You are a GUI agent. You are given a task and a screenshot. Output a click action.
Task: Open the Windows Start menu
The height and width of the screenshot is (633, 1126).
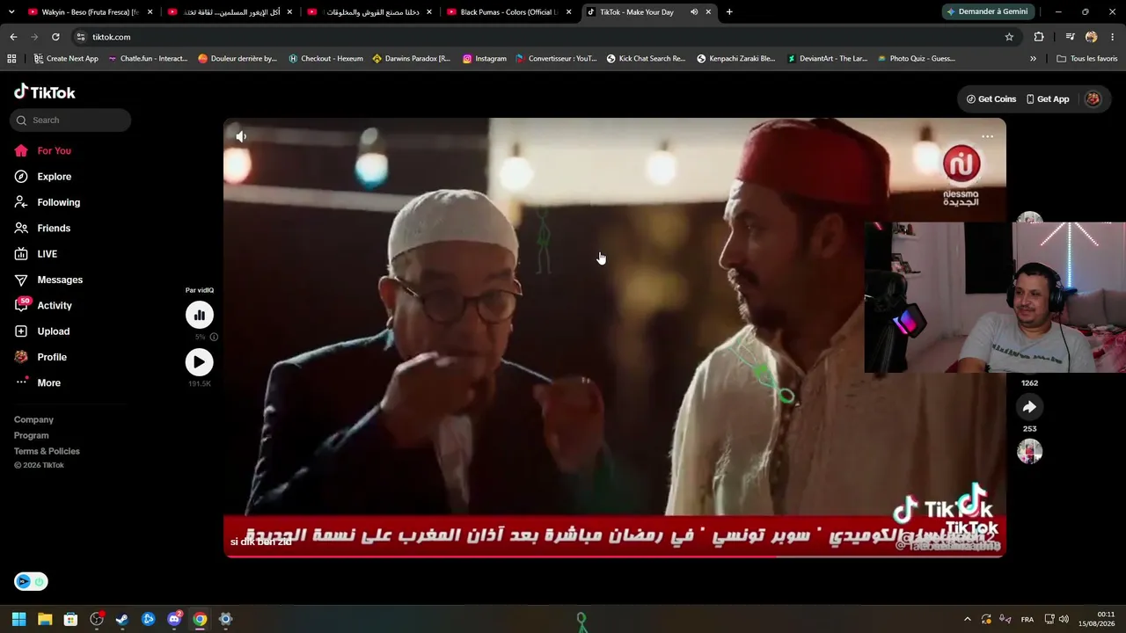point(19,619)
